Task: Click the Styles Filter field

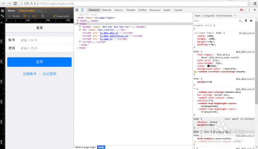Action: pos(216,21)
